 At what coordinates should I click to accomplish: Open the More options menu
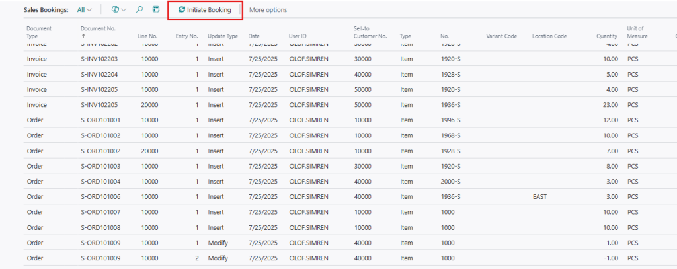pyautogui.click(x=268, y=10)
